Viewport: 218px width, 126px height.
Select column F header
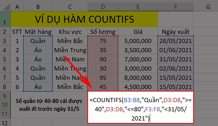pyautogui.click(x=176, y=7)
